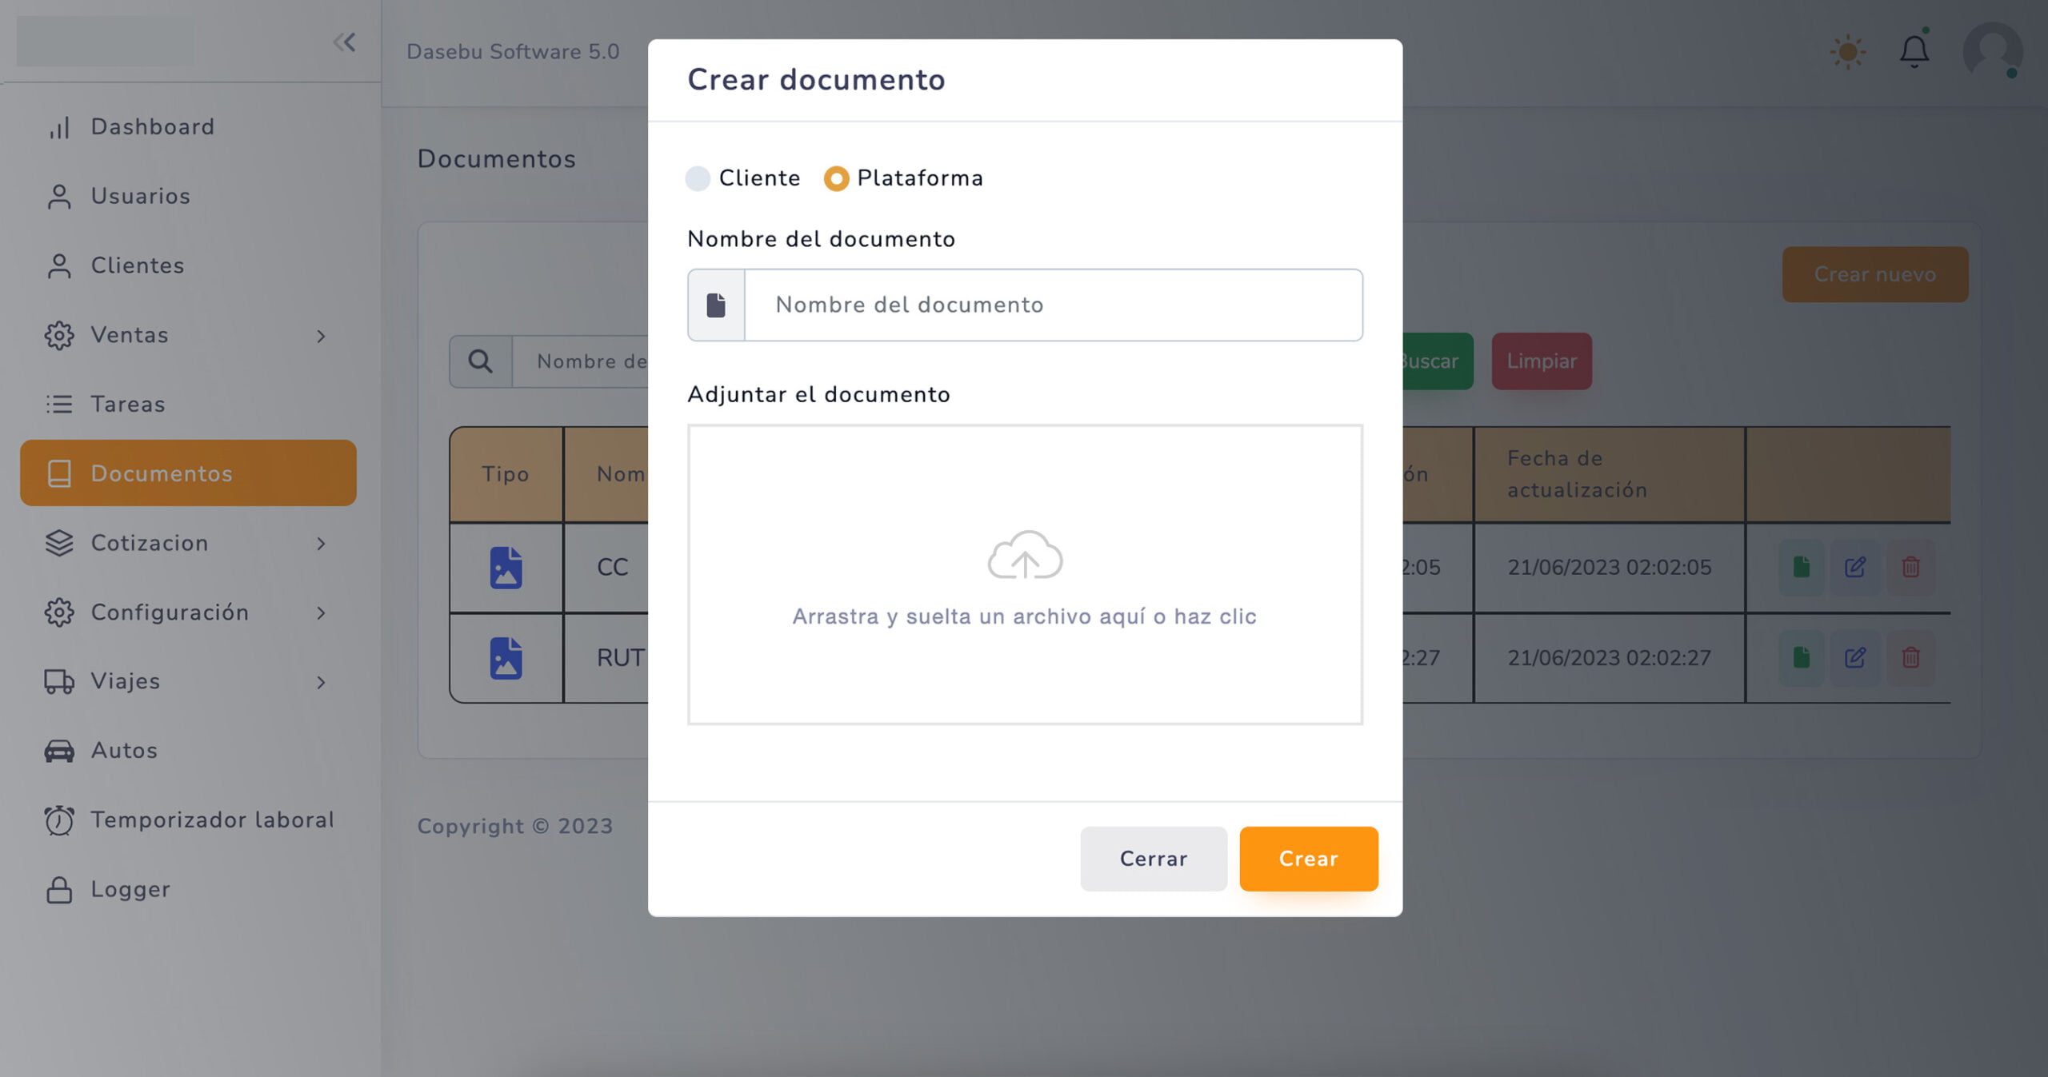Expand the Ventas submenu chevron
The image size is (2048, 1077).
321,337
